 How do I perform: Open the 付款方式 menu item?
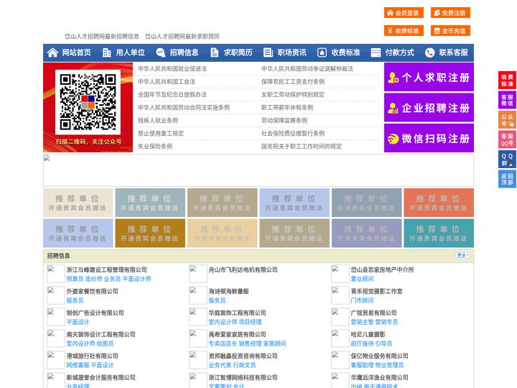click(400, 52)
